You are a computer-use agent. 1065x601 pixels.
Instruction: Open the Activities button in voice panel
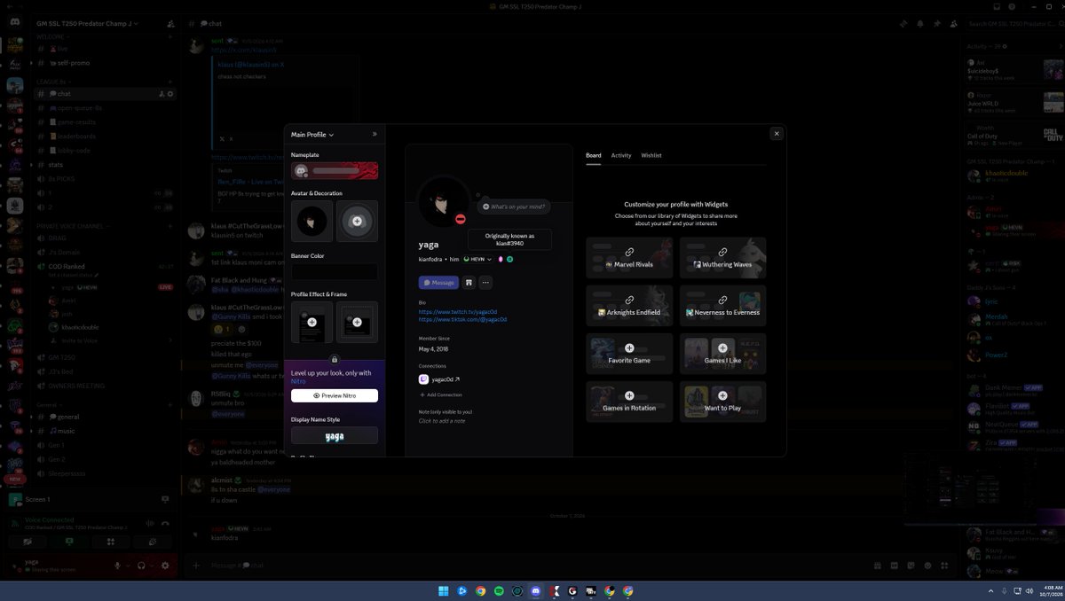click(x=111, y=542)
